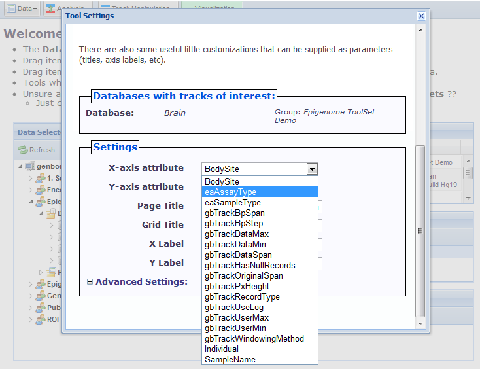The image size is (480, 369).
Task: Expand the ROI tree node
Action: [29, 319]
